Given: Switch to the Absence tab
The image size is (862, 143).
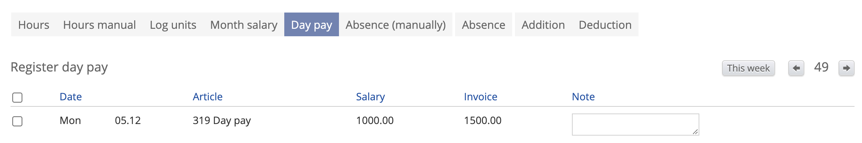Looking at the screenshot, I should [x=483, y=25].
